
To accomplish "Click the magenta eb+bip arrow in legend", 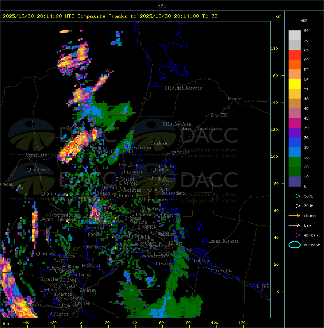I will 294,235.
